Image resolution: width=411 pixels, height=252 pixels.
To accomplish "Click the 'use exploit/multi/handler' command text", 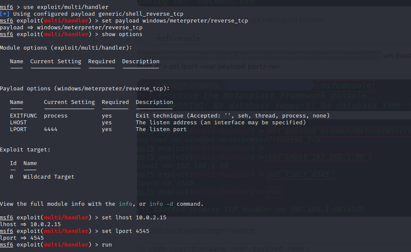I will tap(66, 7).
